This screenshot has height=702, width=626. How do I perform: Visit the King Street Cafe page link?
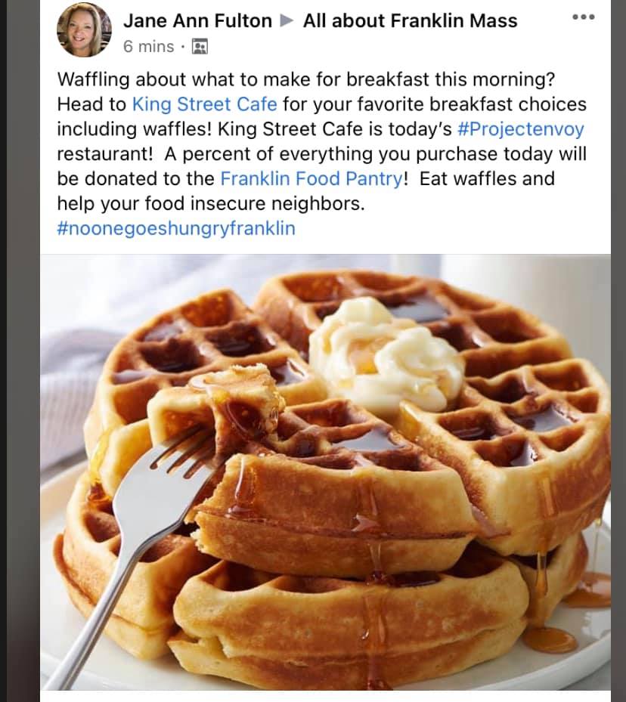[x=204, y=104]
